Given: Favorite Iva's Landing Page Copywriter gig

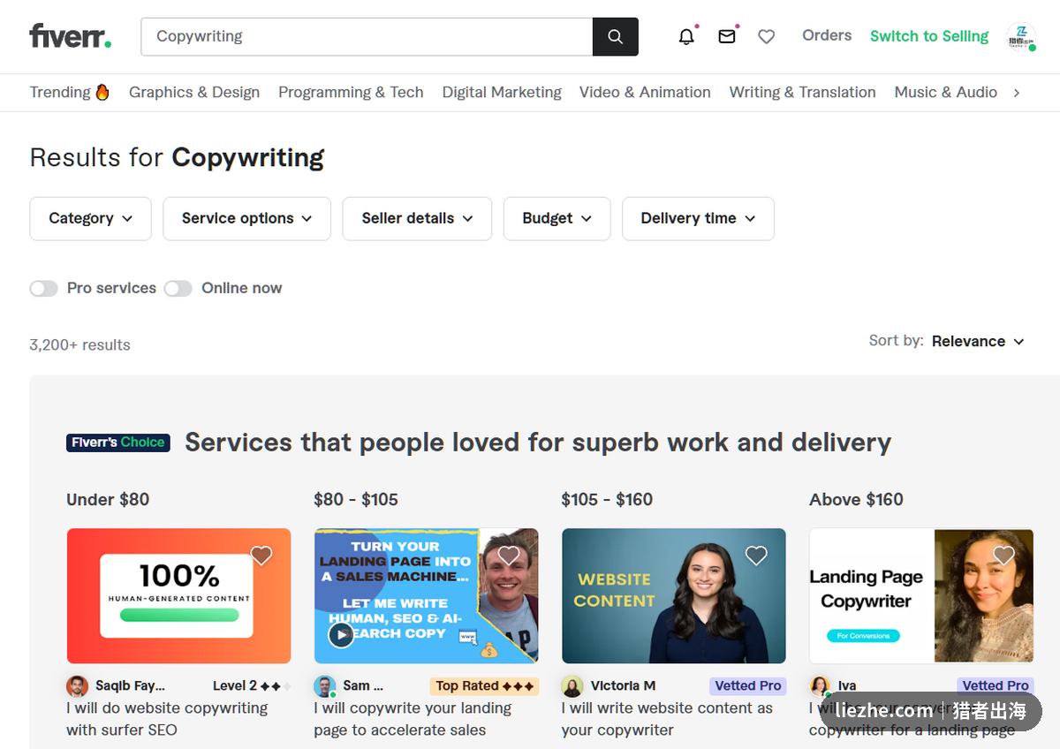Looking at the screenshot, I should click(x=1003, y=556).
